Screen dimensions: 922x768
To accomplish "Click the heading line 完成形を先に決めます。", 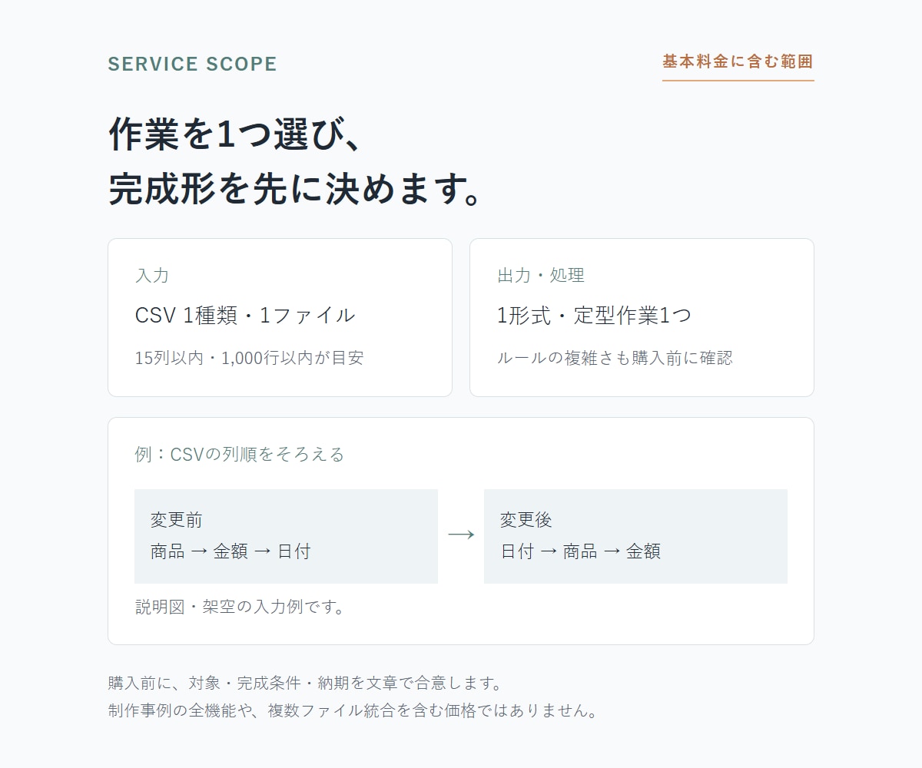I will [x=297, y=188].
